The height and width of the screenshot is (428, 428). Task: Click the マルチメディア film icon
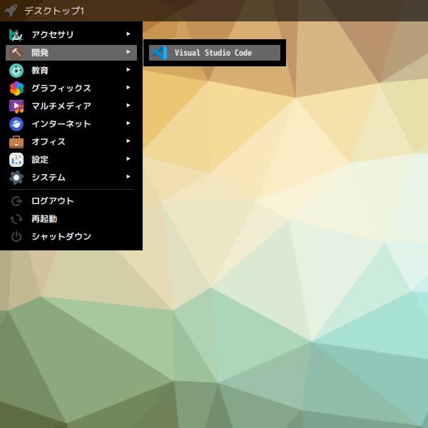(16, 106)
